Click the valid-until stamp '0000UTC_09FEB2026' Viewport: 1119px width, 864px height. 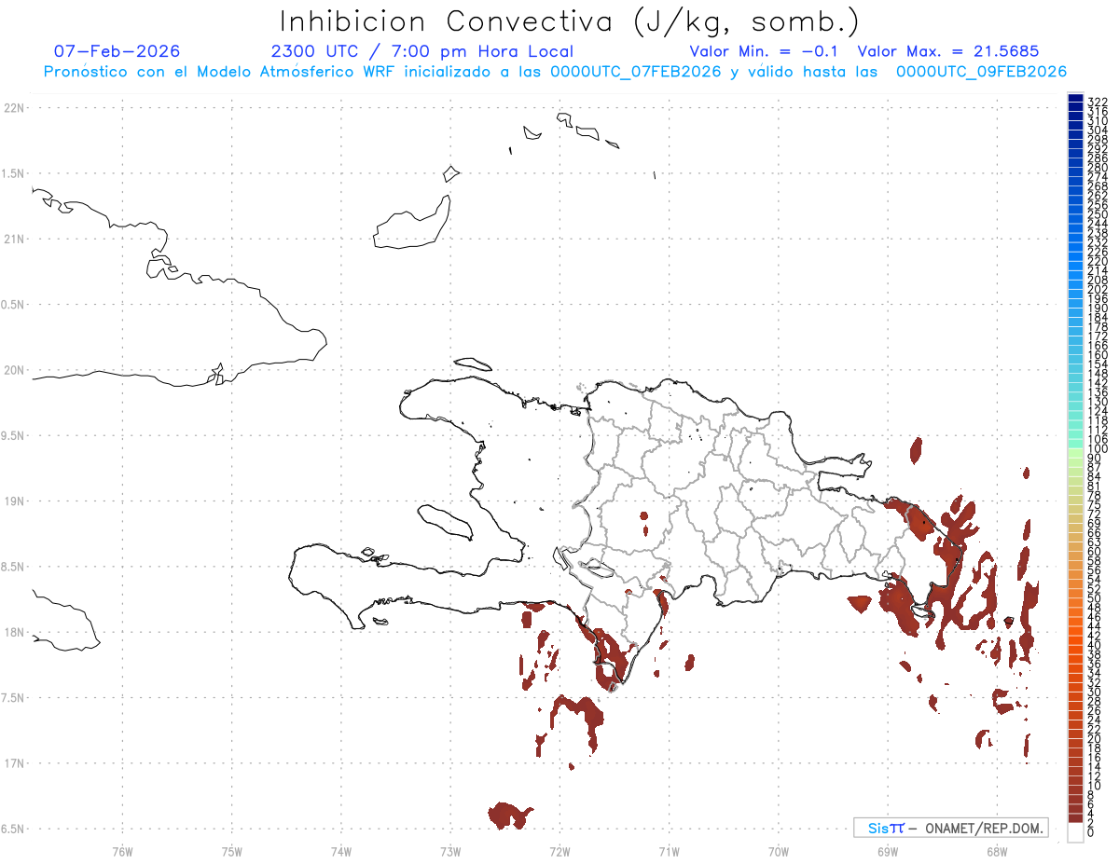(x=981, y=72)
